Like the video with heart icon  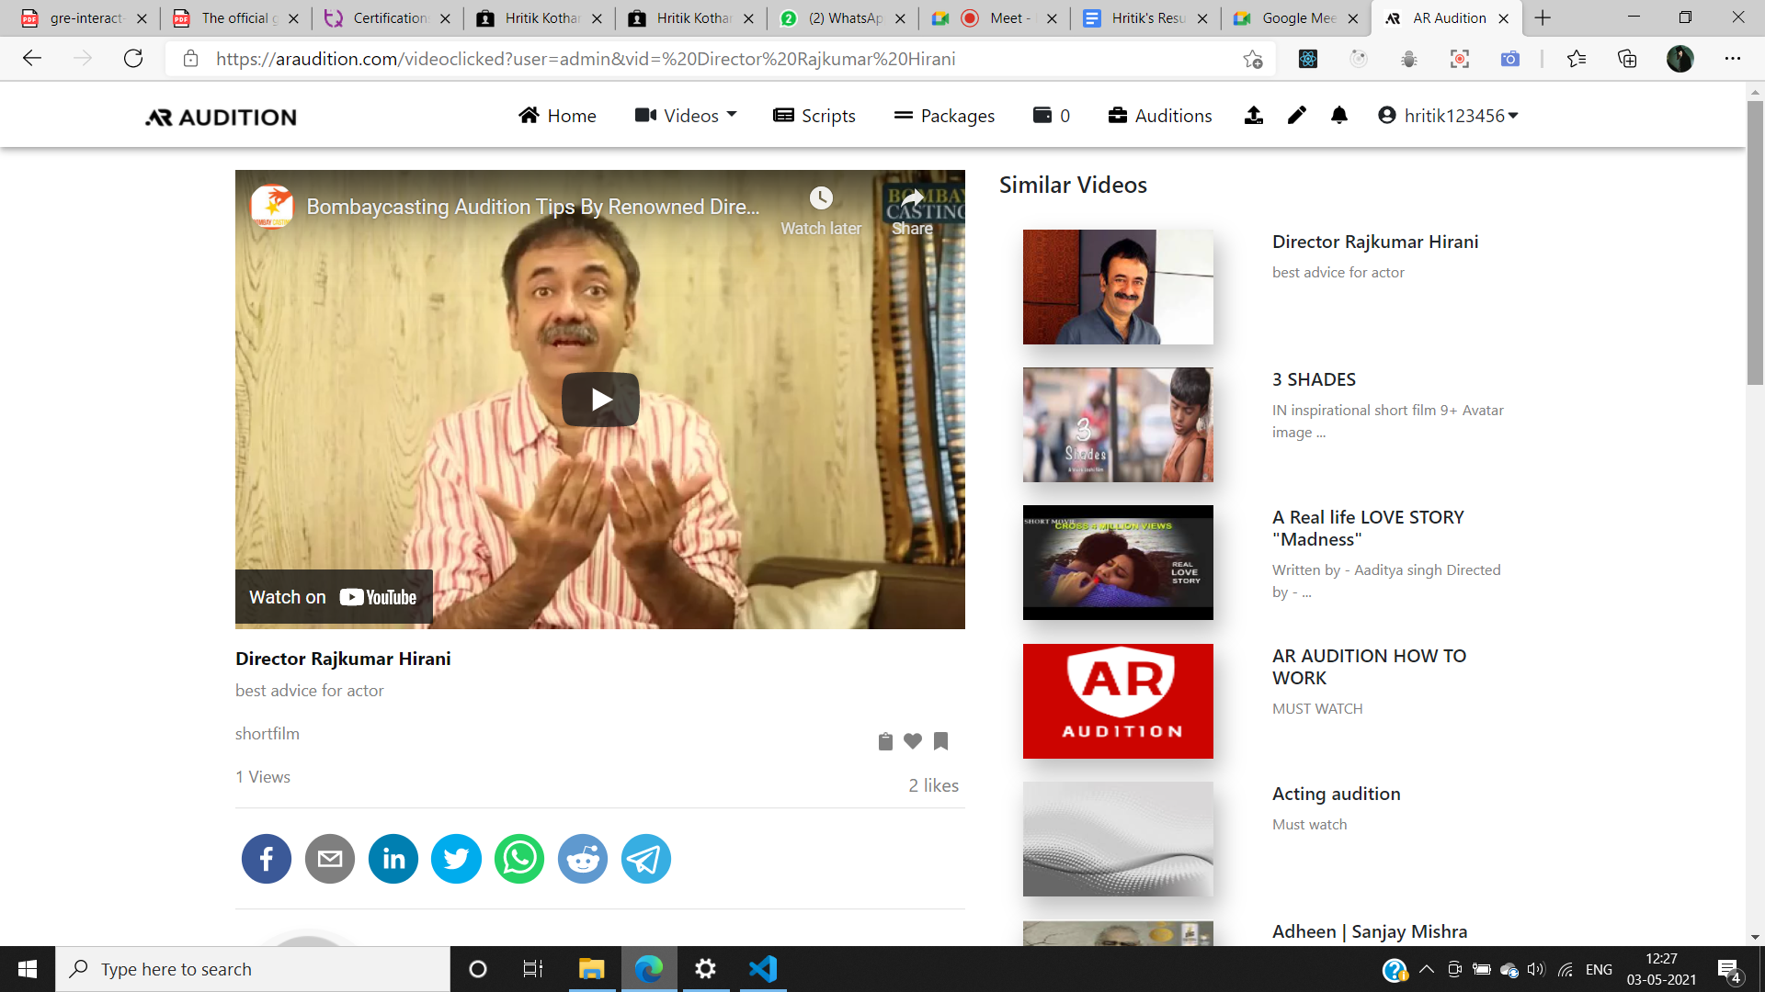tap(913, 741)
